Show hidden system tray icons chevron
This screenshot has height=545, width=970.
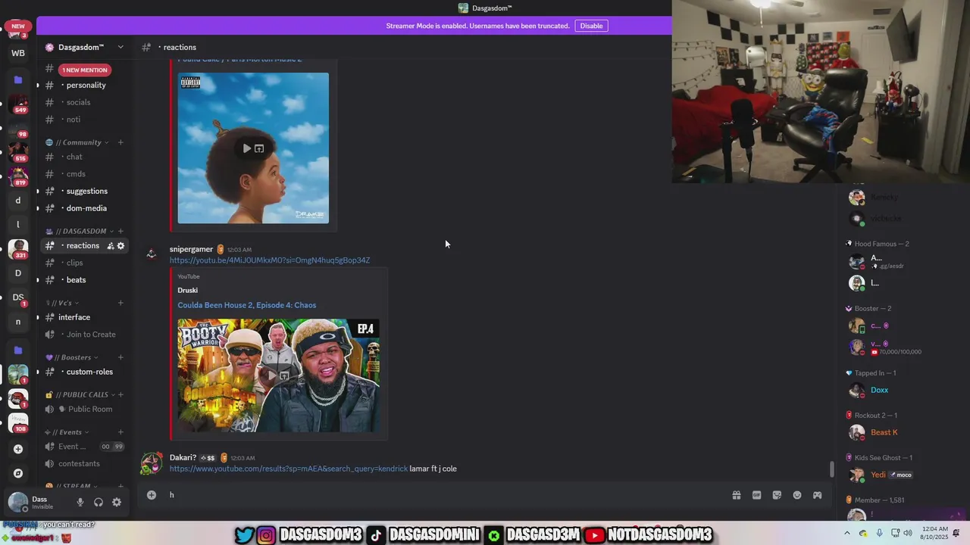(847, 533)
